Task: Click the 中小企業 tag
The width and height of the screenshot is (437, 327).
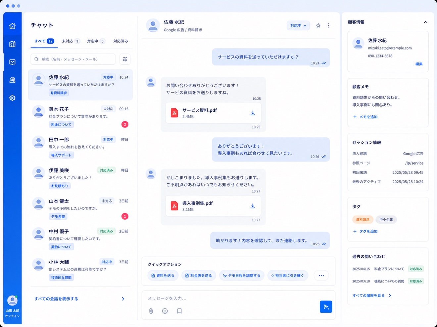Action: point(386,220)
